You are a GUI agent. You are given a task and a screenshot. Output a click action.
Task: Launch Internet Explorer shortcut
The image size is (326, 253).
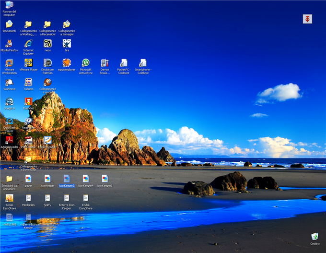[28, 44]
